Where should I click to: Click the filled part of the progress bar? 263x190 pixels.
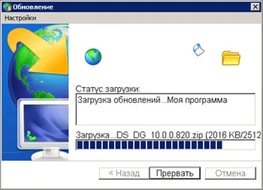coord(148,145)
